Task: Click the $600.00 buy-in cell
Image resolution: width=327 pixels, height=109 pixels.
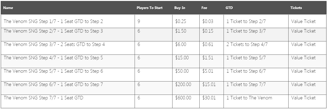Action: 183,98
